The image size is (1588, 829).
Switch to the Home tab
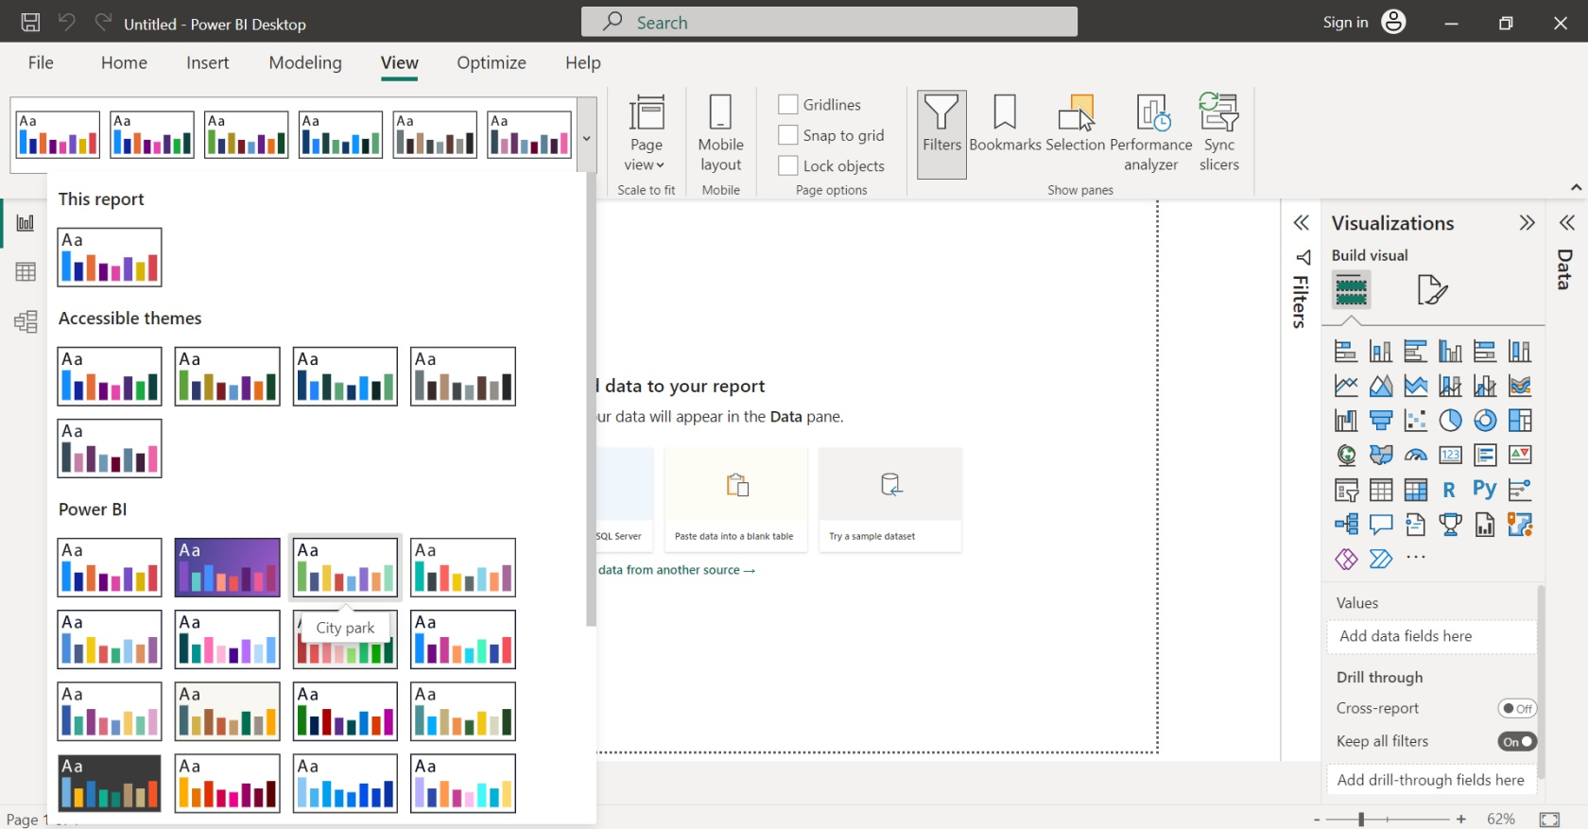tap(124, 62)
